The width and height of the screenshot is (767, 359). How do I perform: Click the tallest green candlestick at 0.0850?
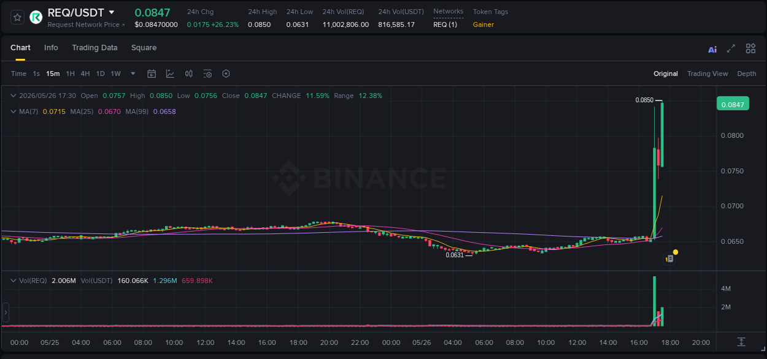pyautogui.click(x=661, y=134)
